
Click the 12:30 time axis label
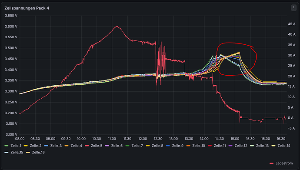[158, 139]
